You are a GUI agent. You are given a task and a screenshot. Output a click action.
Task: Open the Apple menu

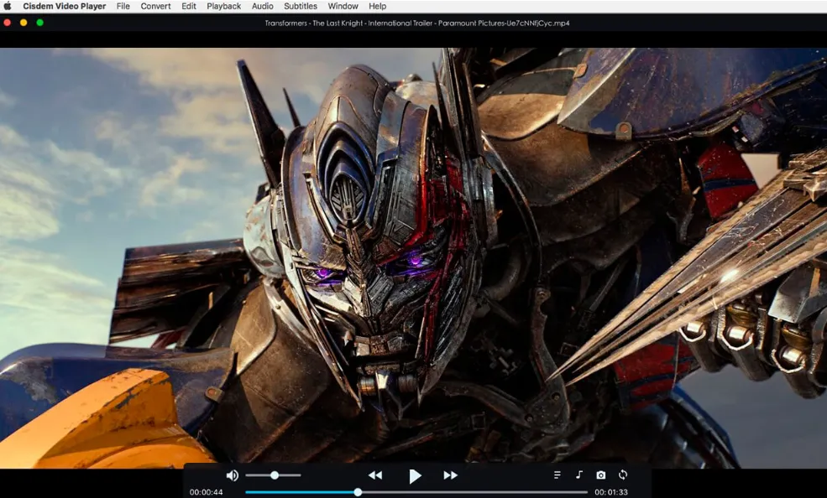[8, 7]
